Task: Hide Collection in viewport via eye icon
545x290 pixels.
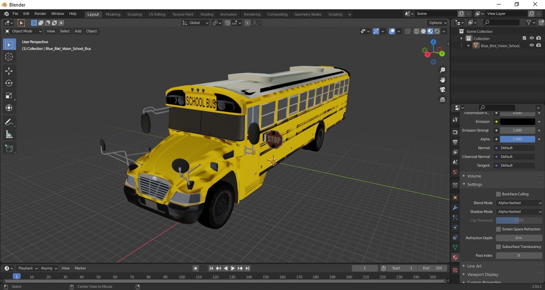Action: click(532, 38)
